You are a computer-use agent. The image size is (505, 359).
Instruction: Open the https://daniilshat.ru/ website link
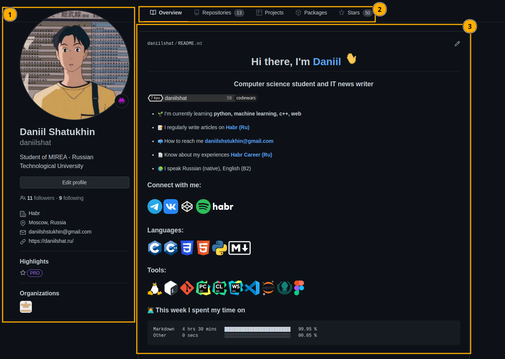click(51, 241)
